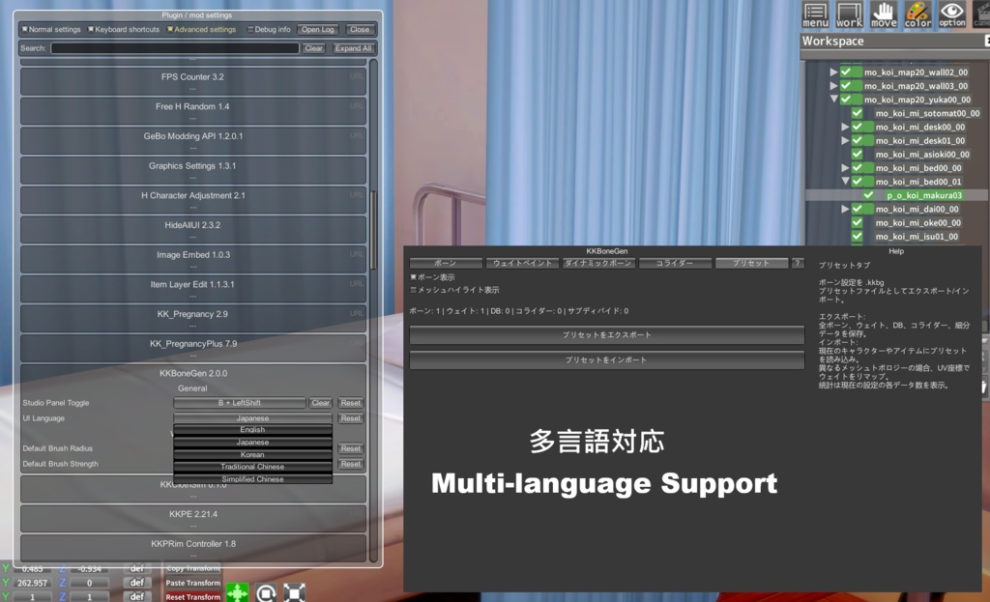Switch to the コライダー tab
This screenshot has width=990, height=602.
tap(675, 263)
